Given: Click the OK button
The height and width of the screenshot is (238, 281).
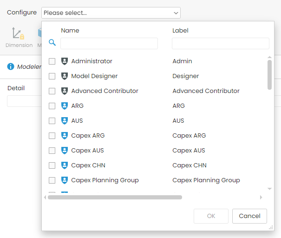Looking at the screenshot, I should (x=211, y=216).
